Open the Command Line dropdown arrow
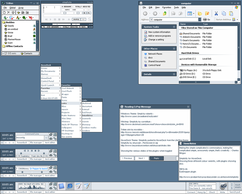 (46, 137)
